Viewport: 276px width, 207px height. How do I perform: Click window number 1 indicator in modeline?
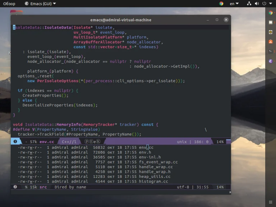pyautogui.click(x=16, y=142)
